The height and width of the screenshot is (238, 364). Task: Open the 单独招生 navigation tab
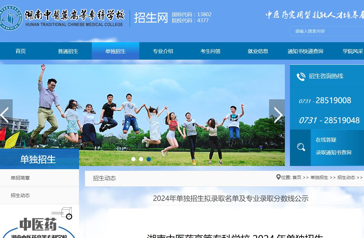(x=116, y=51)
